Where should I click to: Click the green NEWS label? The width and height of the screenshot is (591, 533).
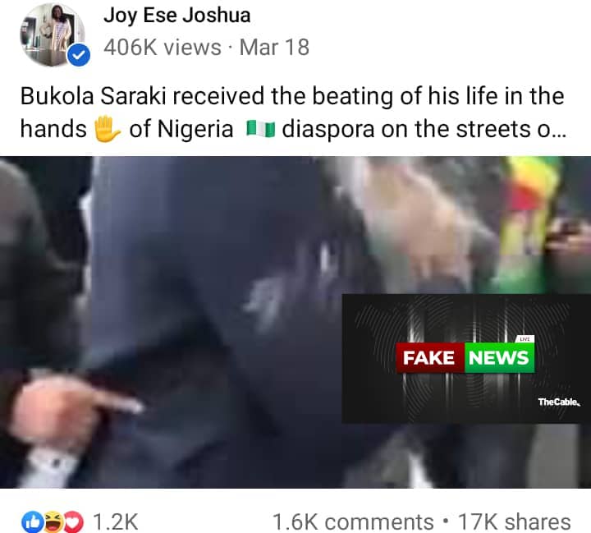(499, 357)
